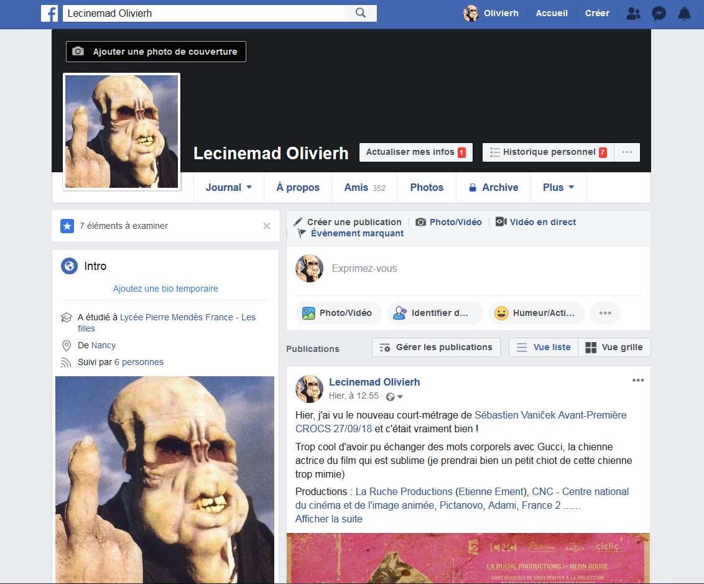The height and width of the screenshot is (584, 704).
Task: Click the camera icon for cover photo
Action: [78, 52]
